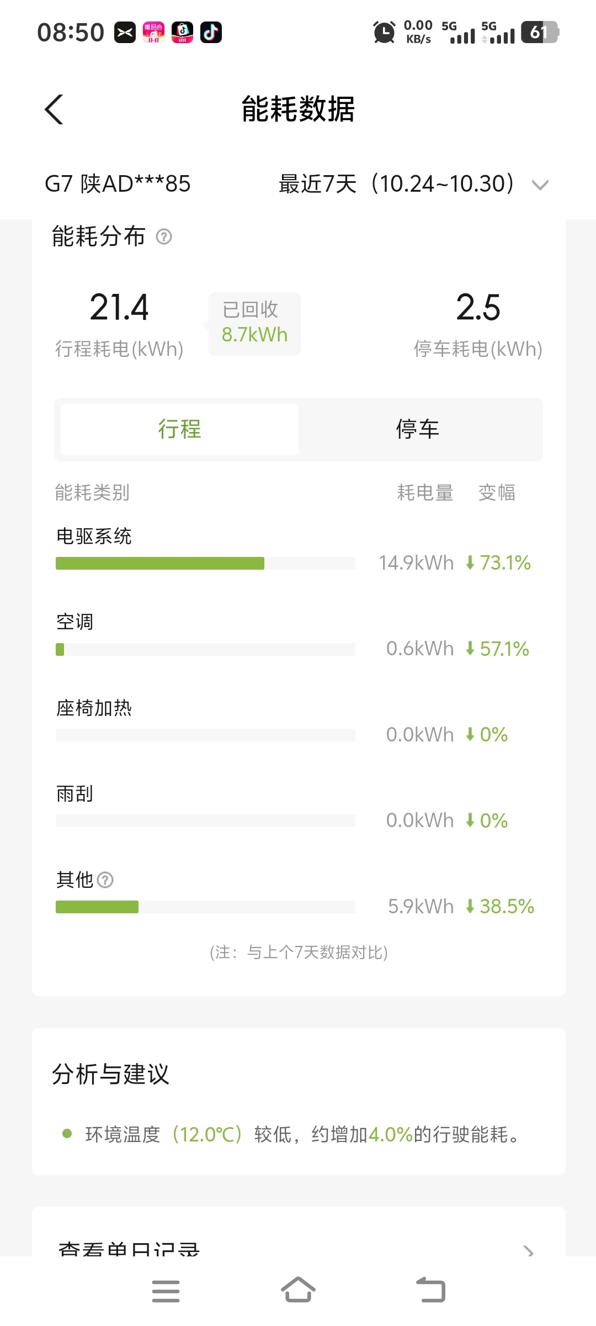Tap the system back navigation icon
The width and height of the screenshot is (596, 1326).
[431, 1291]
